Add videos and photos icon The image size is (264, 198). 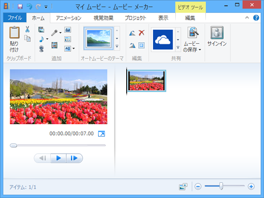tap(41, 30)
